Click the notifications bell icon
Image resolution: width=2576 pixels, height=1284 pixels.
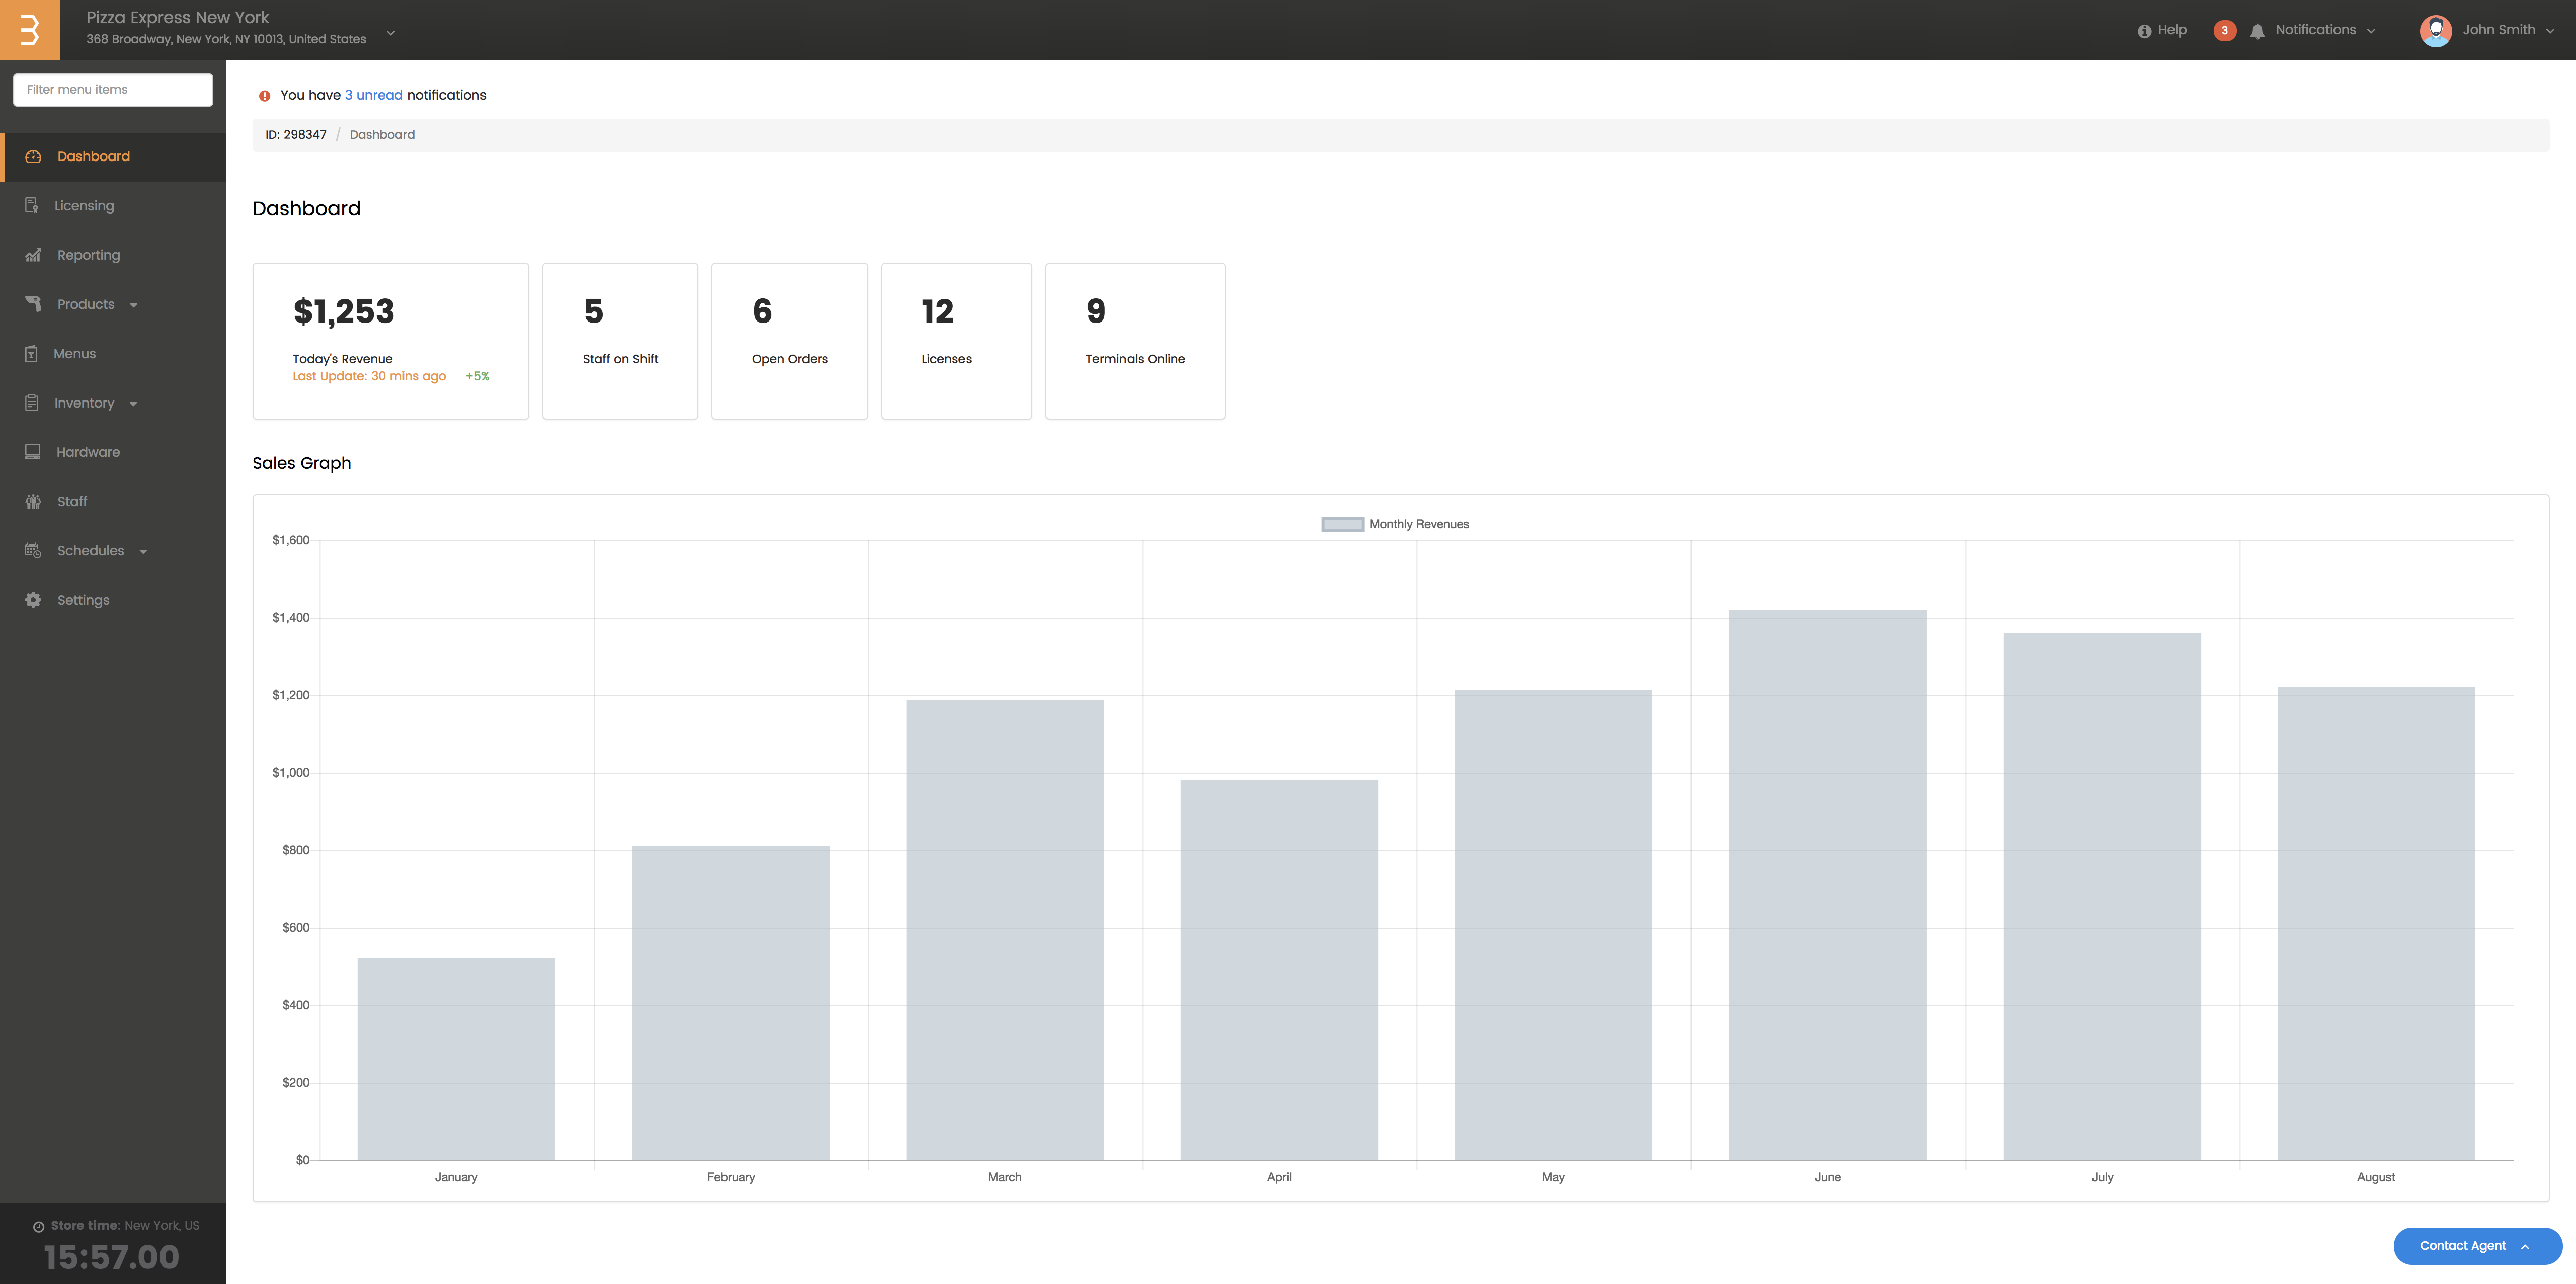[x=2257, y=31]
